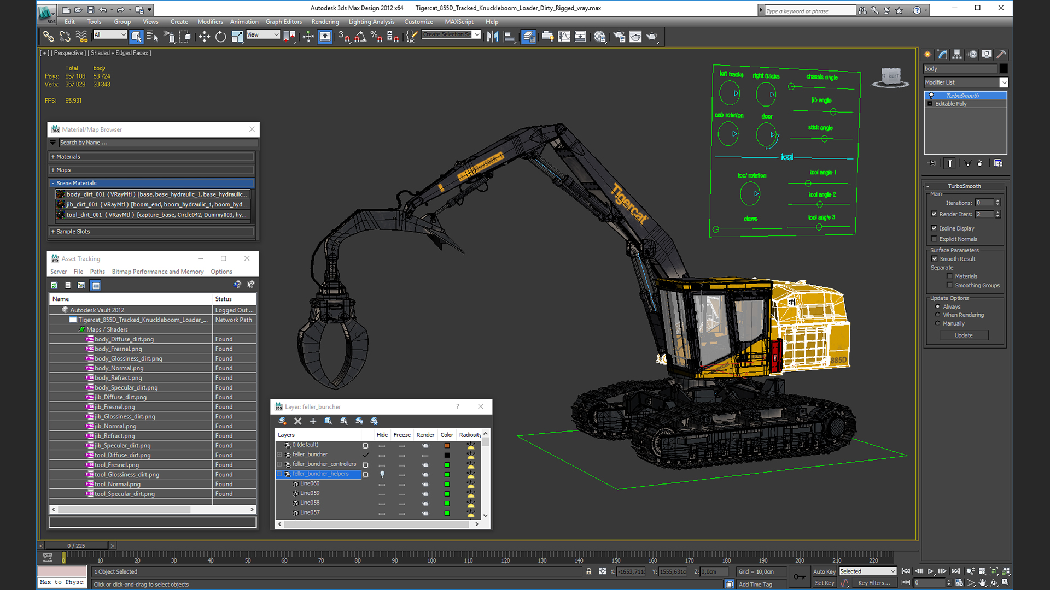Open the Animation menu
The height and width of the screenshot is (590, 1050).
(244, 22)
